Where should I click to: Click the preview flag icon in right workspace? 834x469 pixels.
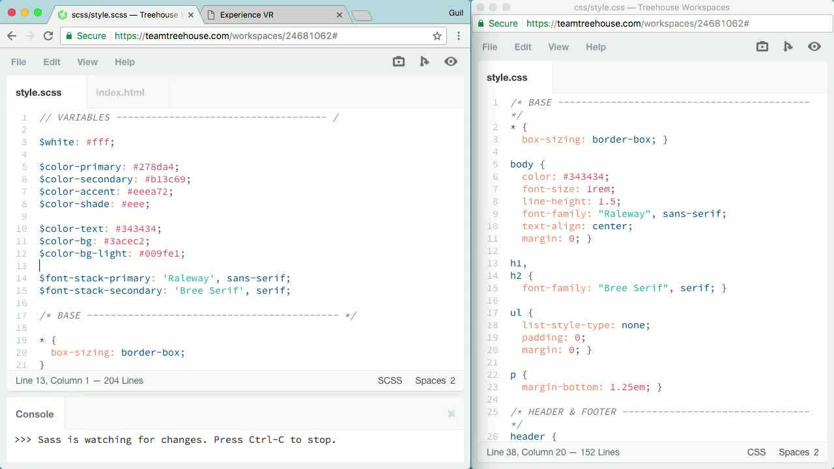(x=788, y=46)
